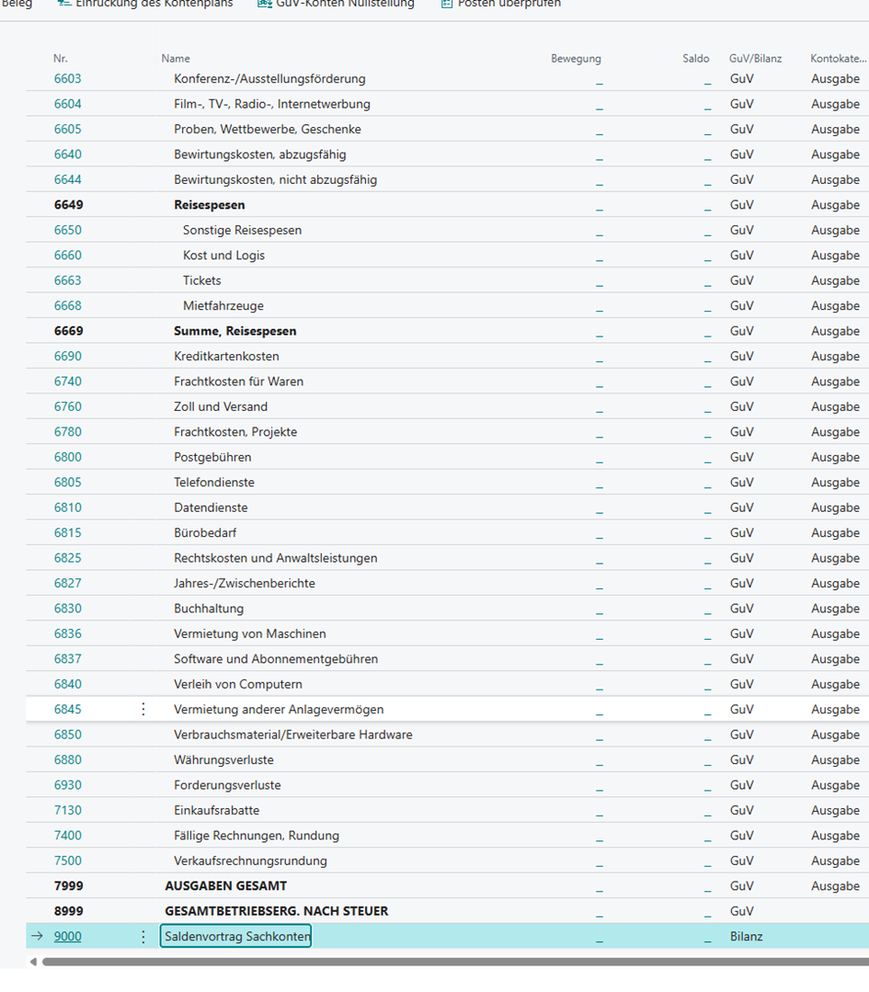The width and height of the screenshot is (869, 992).
Task: Click the row selector arrow beside 9000
Action: [37, 936]
